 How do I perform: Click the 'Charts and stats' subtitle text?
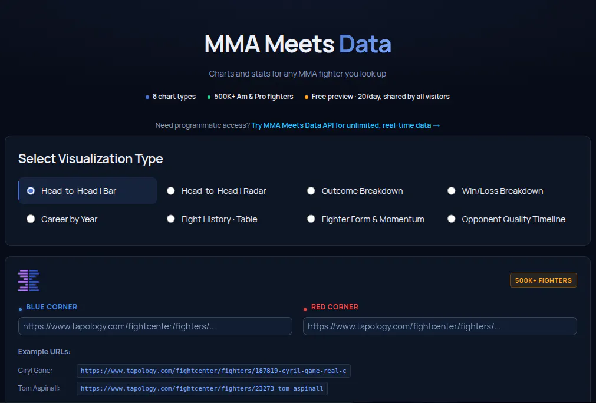[x=298, y=74]
